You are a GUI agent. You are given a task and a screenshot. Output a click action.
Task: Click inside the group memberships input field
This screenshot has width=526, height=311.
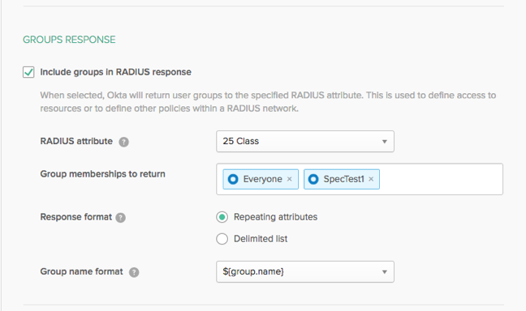tap(441, 179)
